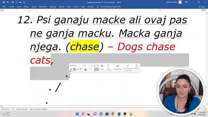Toggle Underline in the mini toolbar

pos(77,69)
